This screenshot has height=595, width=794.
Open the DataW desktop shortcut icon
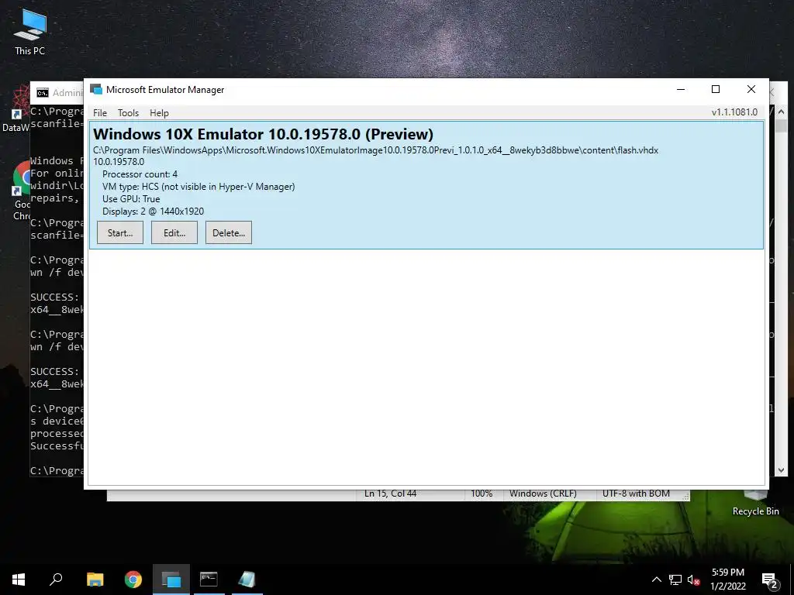(x=16, y=108)
